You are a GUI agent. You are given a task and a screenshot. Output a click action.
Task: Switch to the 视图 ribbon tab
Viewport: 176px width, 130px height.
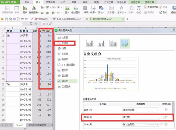tap(96, 2)
